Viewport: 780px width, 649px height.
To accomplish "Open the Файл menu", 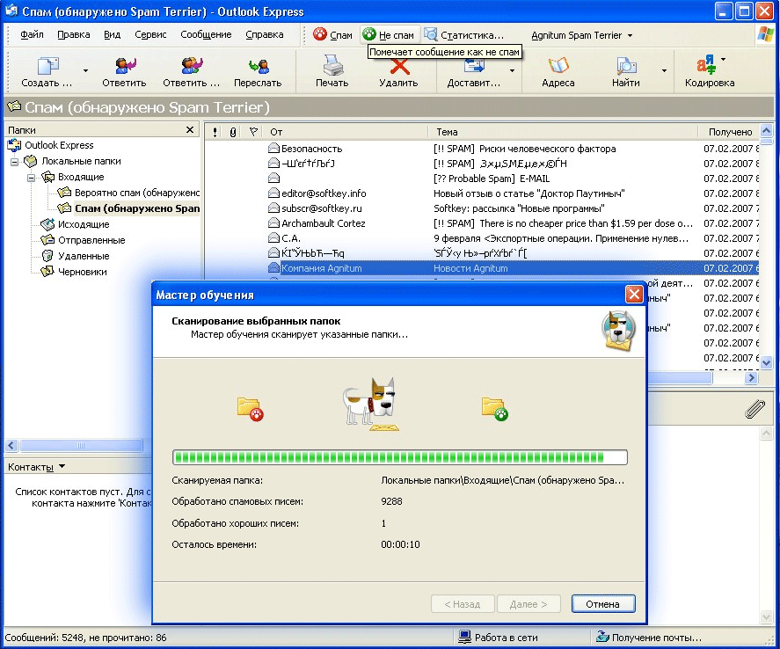I will (x=32, y=35).
